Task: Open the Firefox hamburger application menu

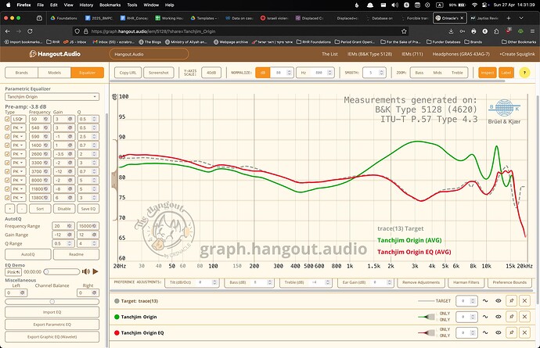Action: pyautogui.click(x=532, y=31)
